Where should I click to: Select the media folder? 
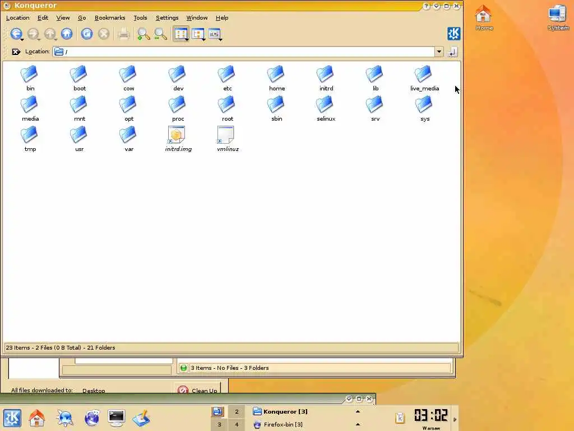tap(30, 108)
